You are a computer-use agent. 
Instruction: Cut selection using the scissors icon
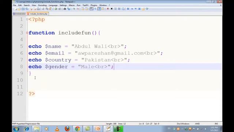43,9
